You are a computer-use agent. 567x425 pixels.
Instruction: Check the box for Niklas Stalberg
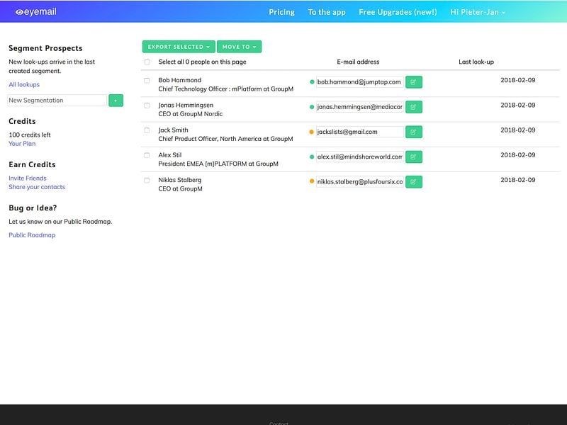(x=147, y=180)
